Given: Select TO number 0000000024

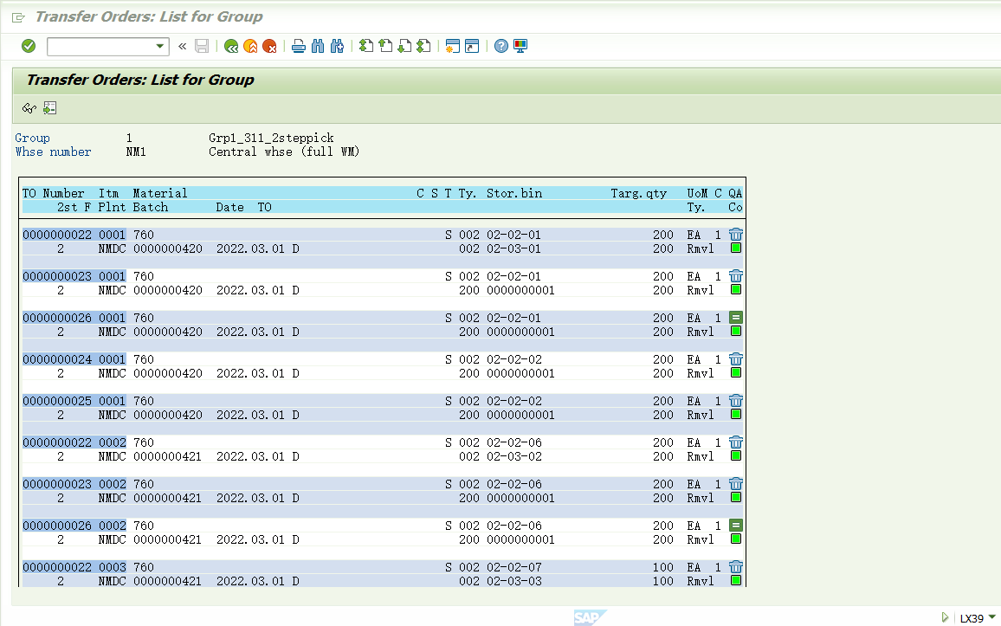Looking at the screenshot, I should pos(57,359).
